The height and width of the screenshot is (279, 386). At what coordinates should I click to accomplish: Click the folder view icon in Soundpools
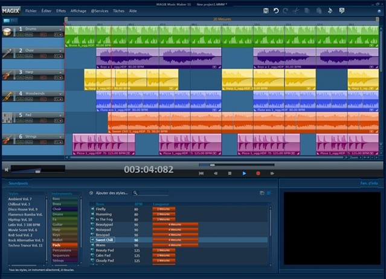coord(262,193)
